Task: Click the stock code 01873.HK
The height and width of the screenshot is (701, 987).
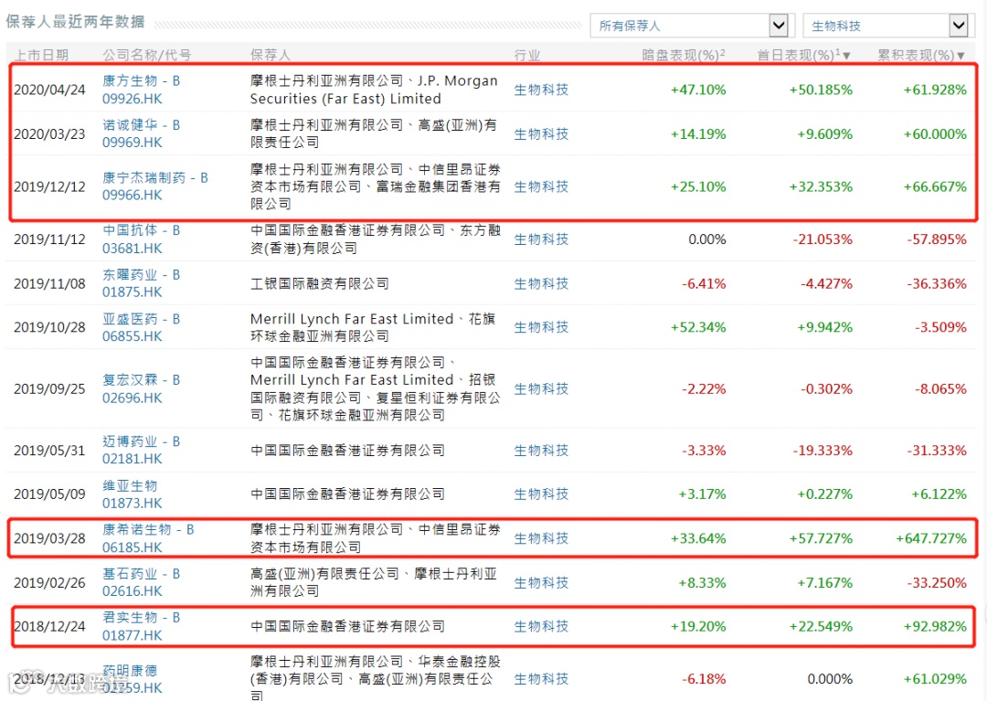Action: [x=133, y=503]
